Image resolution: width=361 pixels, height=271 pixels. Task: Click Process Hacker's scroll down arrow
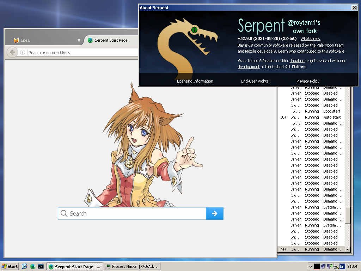[x=348, y=249]
